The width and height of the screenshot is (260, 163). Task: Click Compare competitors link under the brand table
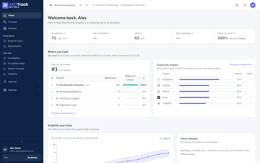coord(64,113)
